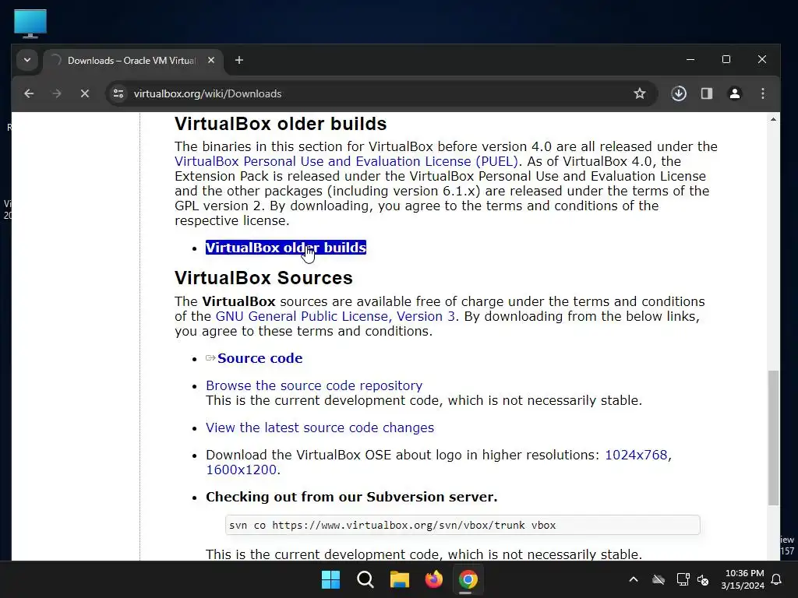Image resolution: width=798 pixels, height=598 pixels.
Task: Open the PUEL license link
Action: [346, 161]
